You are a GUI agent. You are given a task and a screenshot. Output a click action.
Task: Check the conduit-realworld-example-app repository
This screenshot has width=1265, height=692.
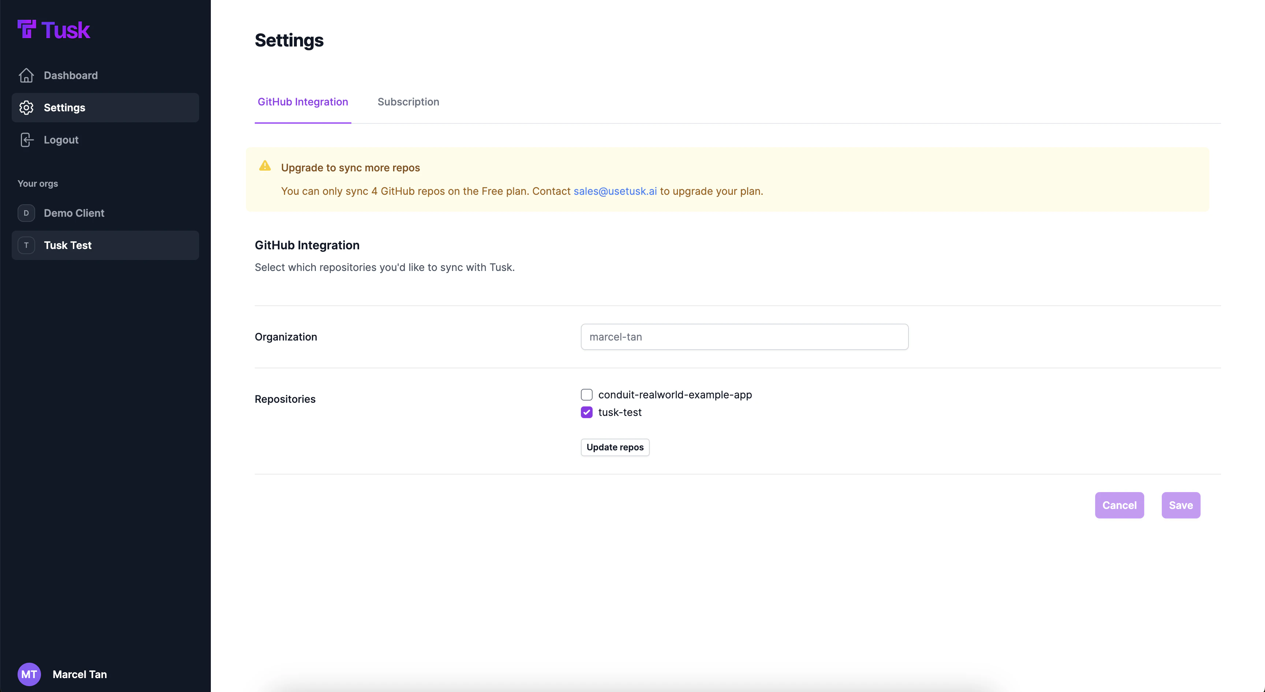click(x=586, y=394)
